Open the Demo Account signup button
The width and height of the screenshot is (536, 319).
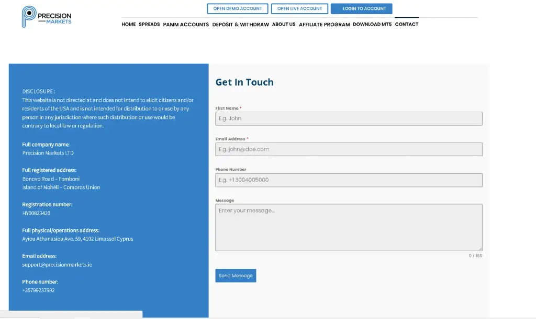coord(238,8)
